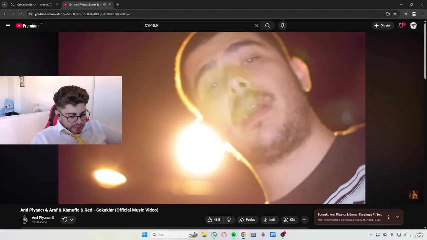Clear the CYPHER search text

pos(257,26)
